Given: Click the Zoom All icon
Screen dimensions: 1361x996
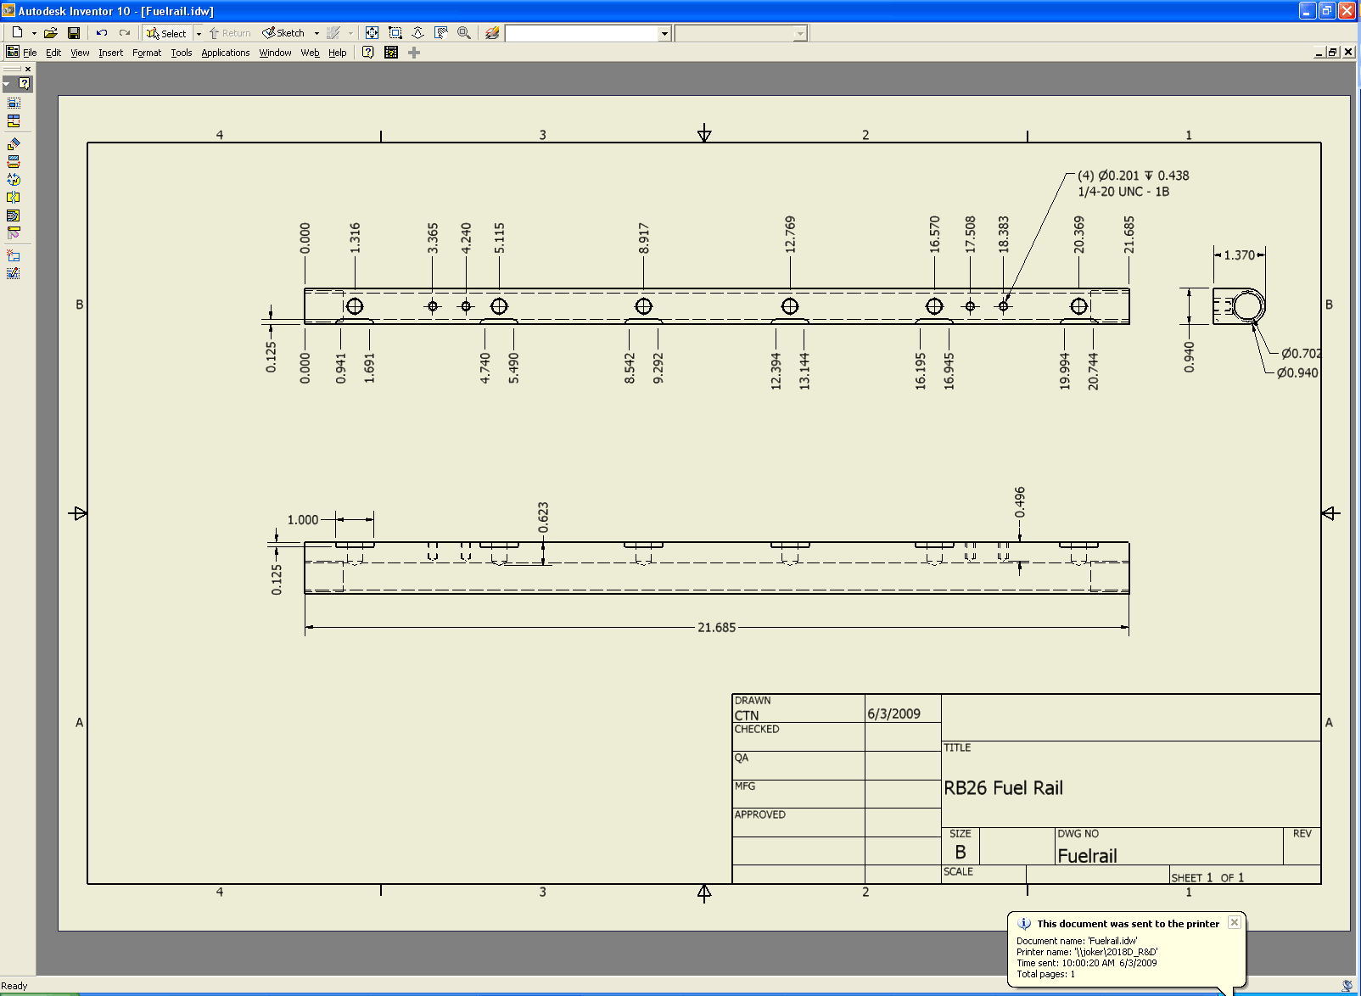Looking at the screenshot, I should coord(372,32).
